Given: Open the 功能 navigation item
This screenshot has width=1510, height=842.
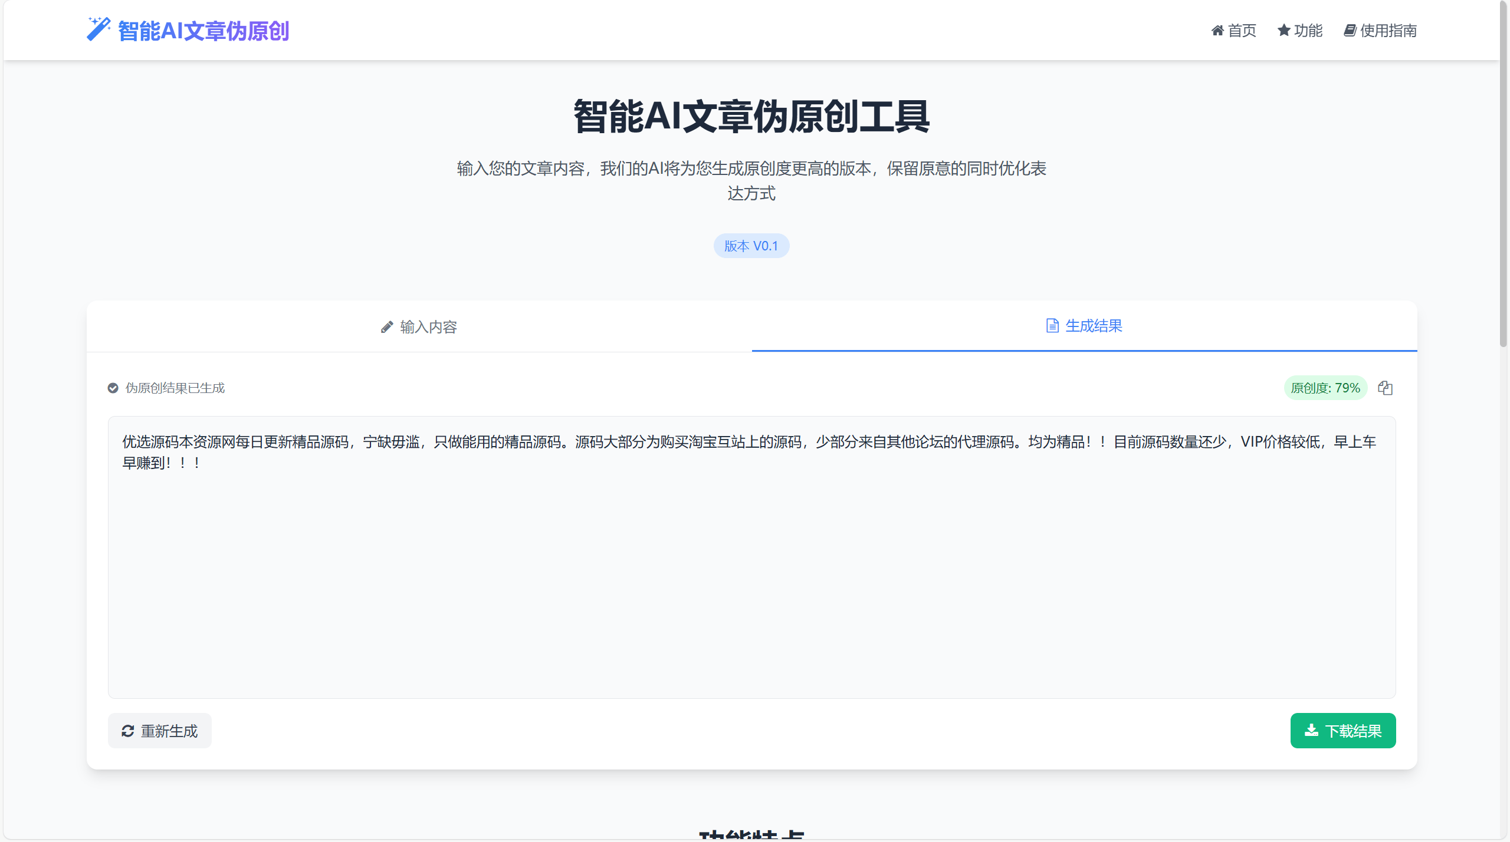Looking at the screenshot, I should (1299, 31).
